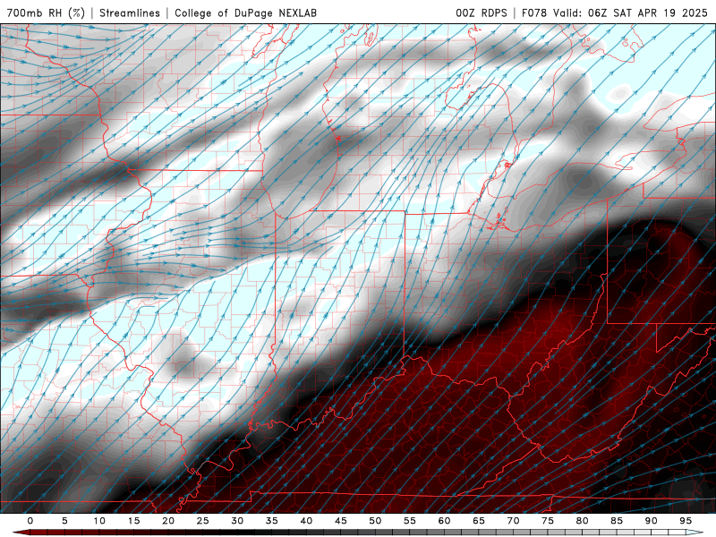
Task: Select the colorbar label '35'
Action: pos(272,521)
